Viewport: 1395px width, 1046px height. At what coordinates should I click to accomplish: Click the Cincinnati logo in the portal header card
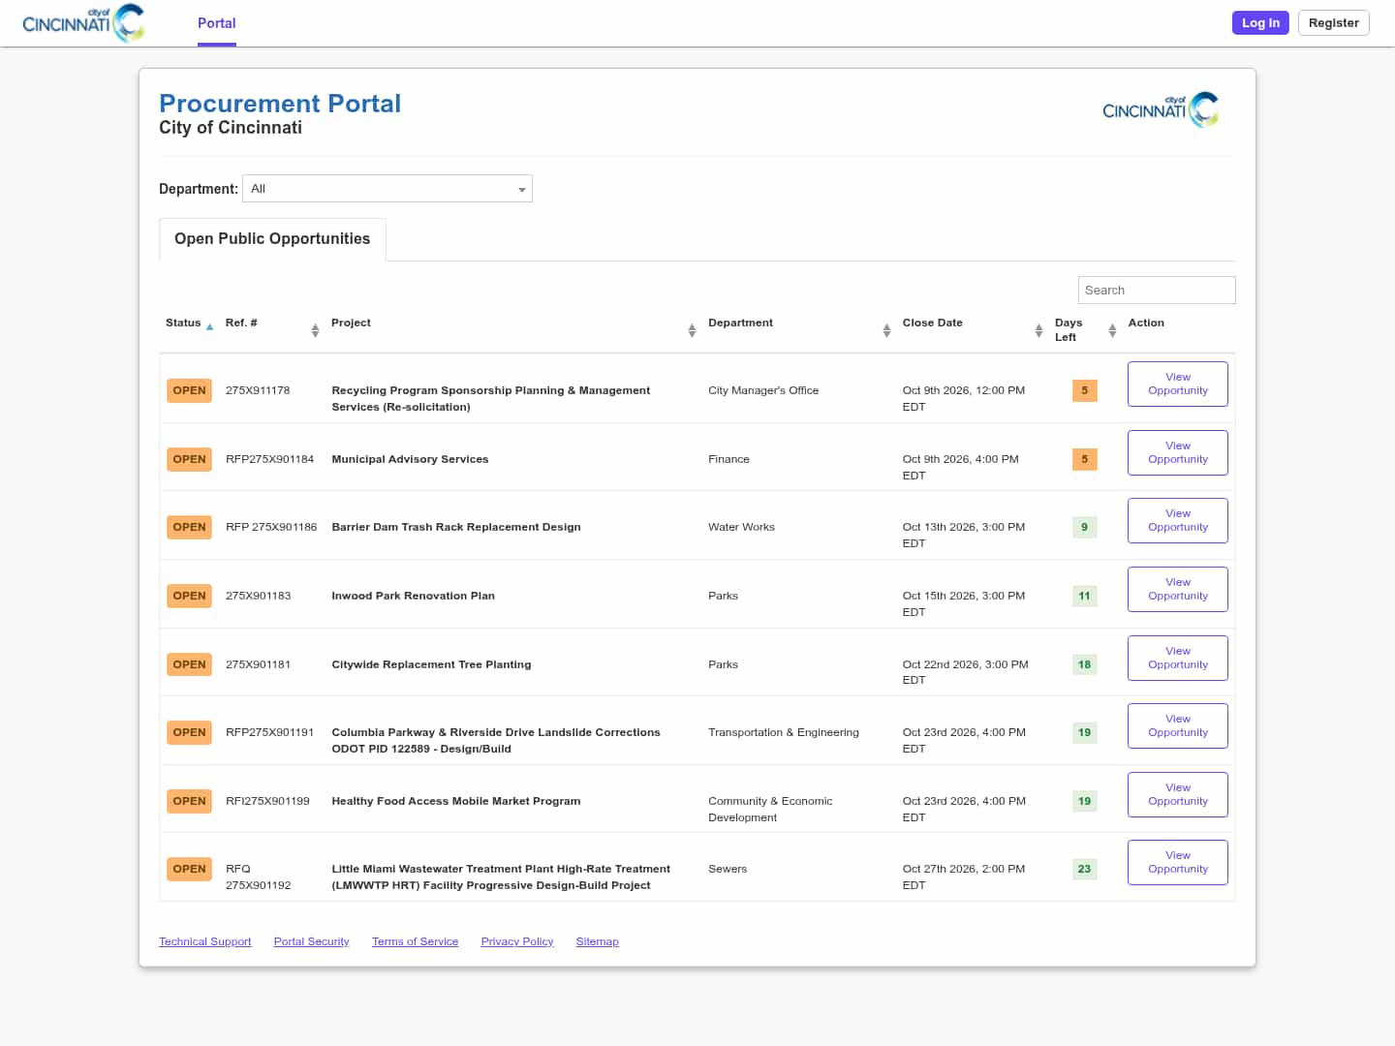tap(1161, 109)
